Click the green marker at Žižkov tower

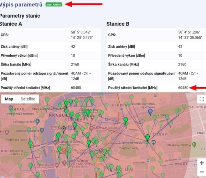tap(148, 138)
